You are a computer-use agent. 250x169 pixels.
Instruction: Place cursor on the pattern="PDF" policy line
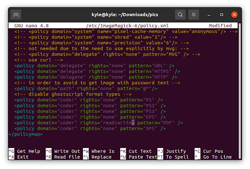coord(99,123)
